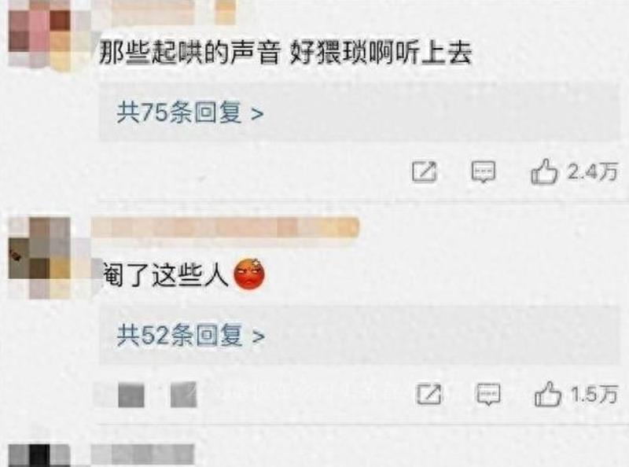The height and width of the screenshot is (467, 629).
Task: Thumbs-up the comment showing 1.5万
Action: pos(547,394)
